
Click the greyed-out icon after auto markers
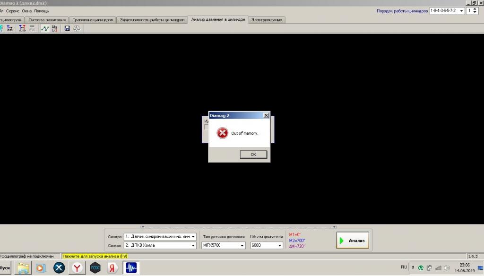coord(32,28)
